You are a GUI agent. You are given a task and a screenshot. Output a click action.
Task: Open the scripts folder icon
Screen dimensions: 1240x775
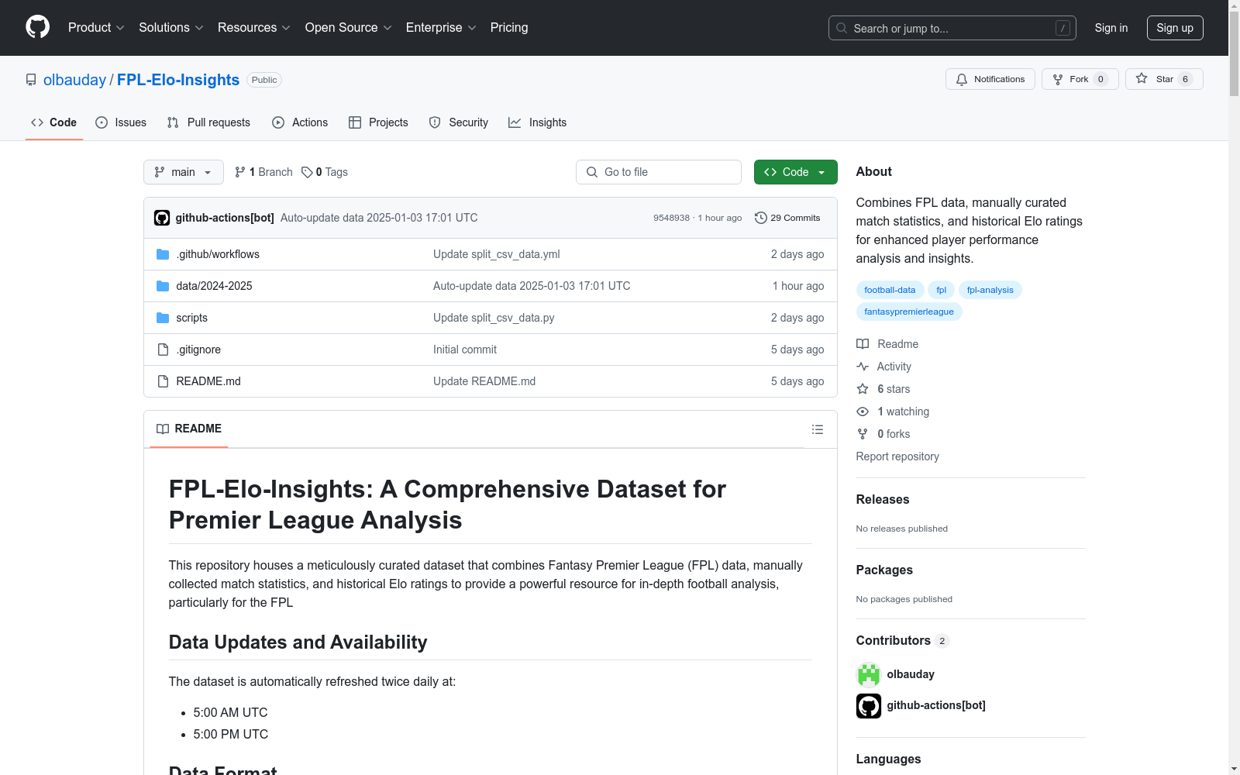pos(163,318)
